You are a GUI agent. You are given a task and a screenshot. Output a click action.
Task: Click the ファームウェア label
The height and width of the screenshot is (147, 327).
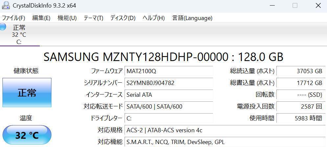pos(107,71)
